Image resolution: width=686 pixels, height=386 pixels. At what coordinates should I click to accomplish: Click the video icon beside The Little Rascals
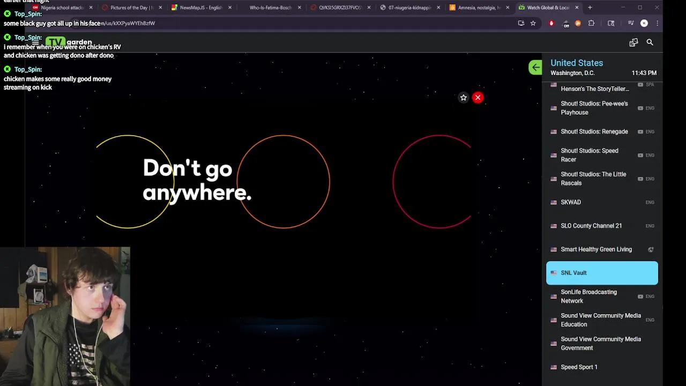point(640,179)
